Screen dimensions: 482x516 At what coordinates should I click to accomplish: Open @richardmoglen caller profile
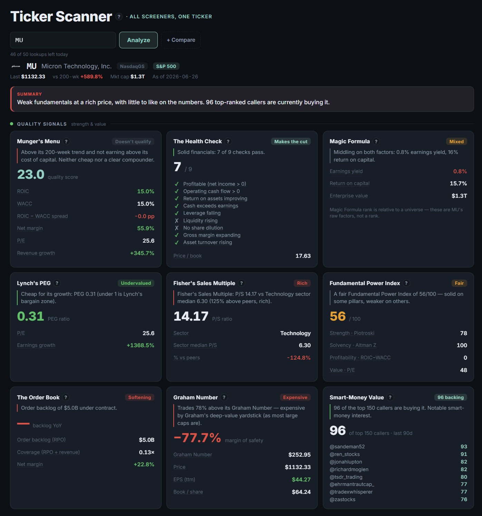(349, 469)
